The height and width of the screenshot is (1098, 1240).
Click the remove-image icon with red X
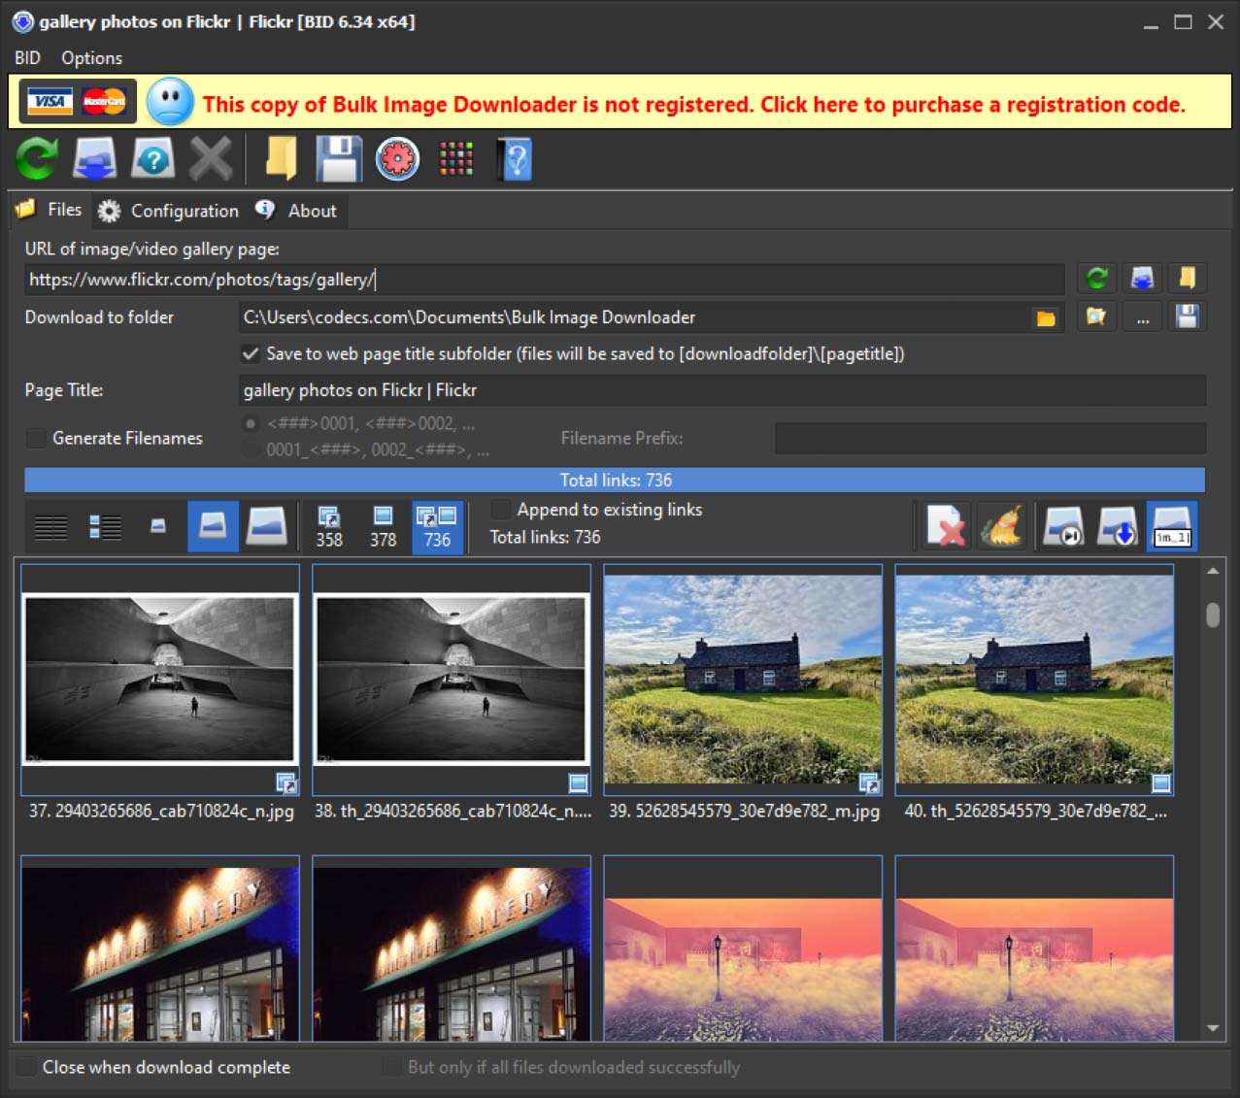click(946, 526)
